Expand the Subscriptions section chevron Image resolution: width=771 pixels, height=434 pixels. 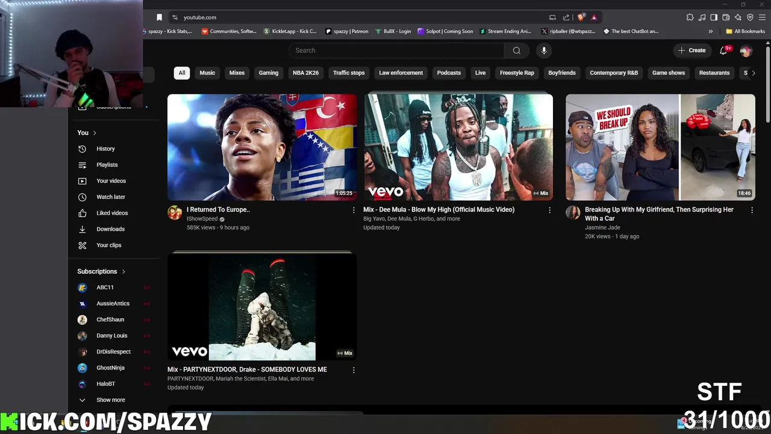pyautogui.click(x=123, y=271)
